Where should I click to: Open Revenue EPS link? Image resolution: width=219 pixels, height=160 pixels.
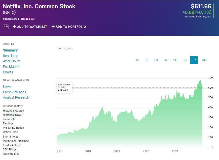pos(11,154)
